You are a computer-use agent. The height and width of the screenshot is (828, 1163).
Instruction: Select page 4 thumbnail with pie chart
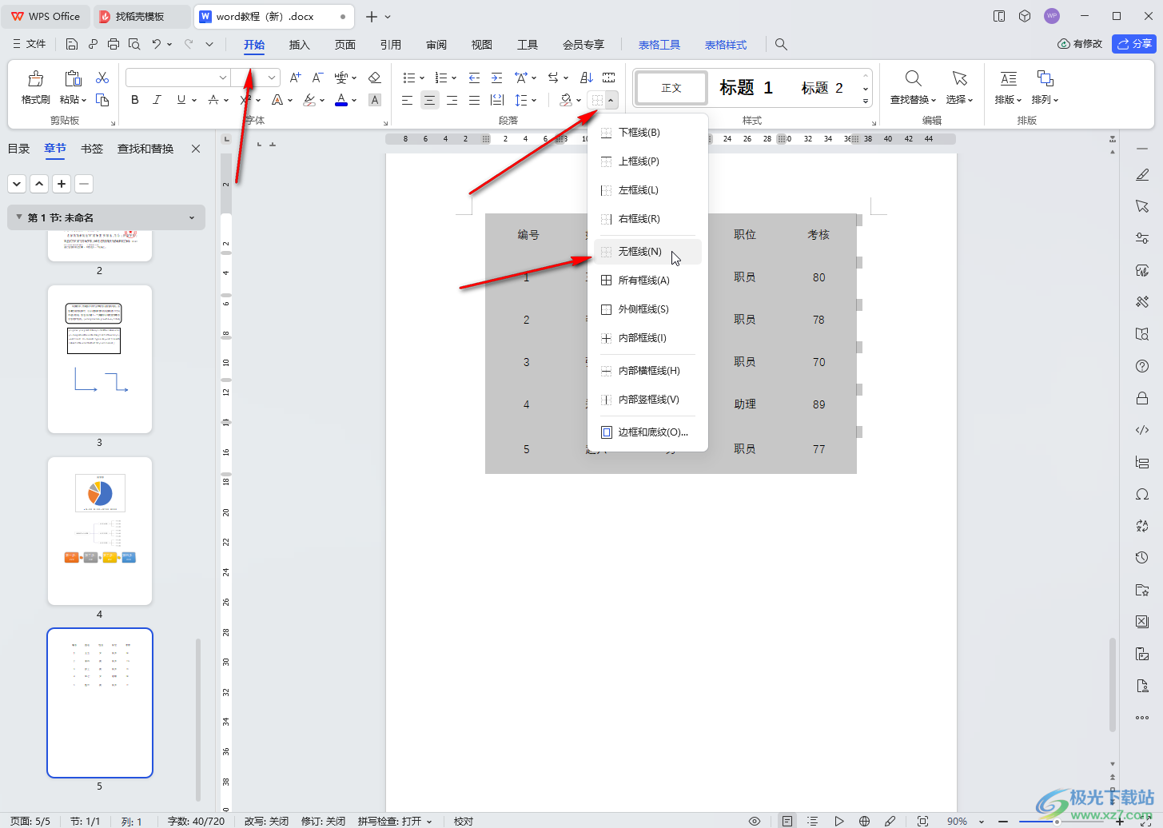[x=100, y=531]
